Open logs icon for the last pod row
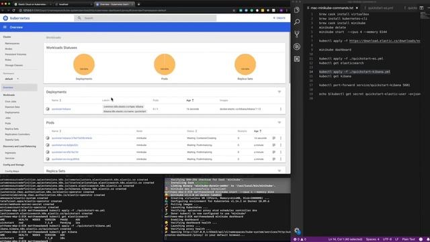430x242 pixels. tap(273, 159)
